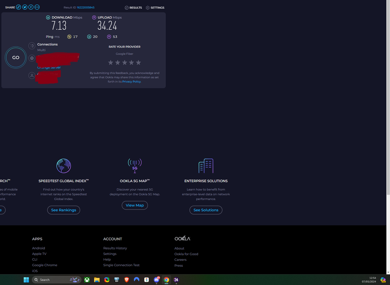Viewport: 390px width, 285px height.
Task: Switch to Google Chrome in taskbar
Action: tap(166, 280)
